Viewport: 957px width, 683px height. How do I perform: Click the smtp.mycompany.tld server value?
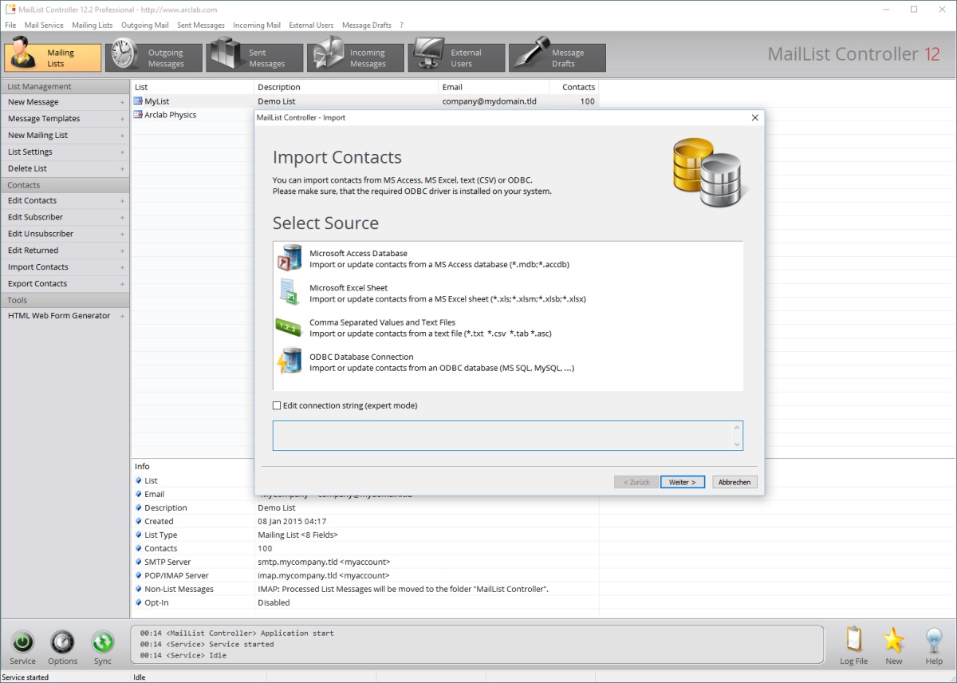[324, 563]
